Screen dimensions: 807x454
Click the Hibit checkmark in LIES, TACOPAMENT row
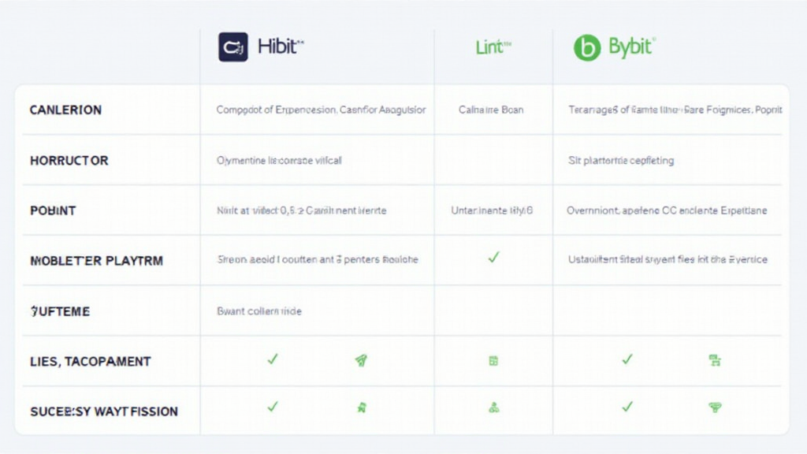[x=273, y=359]
